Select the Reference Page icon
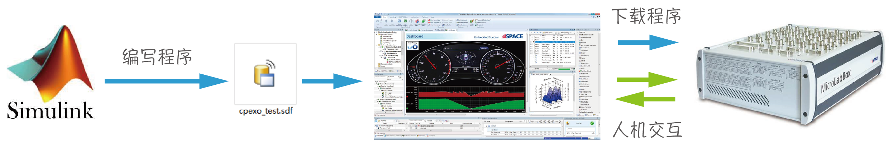 pyautogui.click(x=417, y=21)
